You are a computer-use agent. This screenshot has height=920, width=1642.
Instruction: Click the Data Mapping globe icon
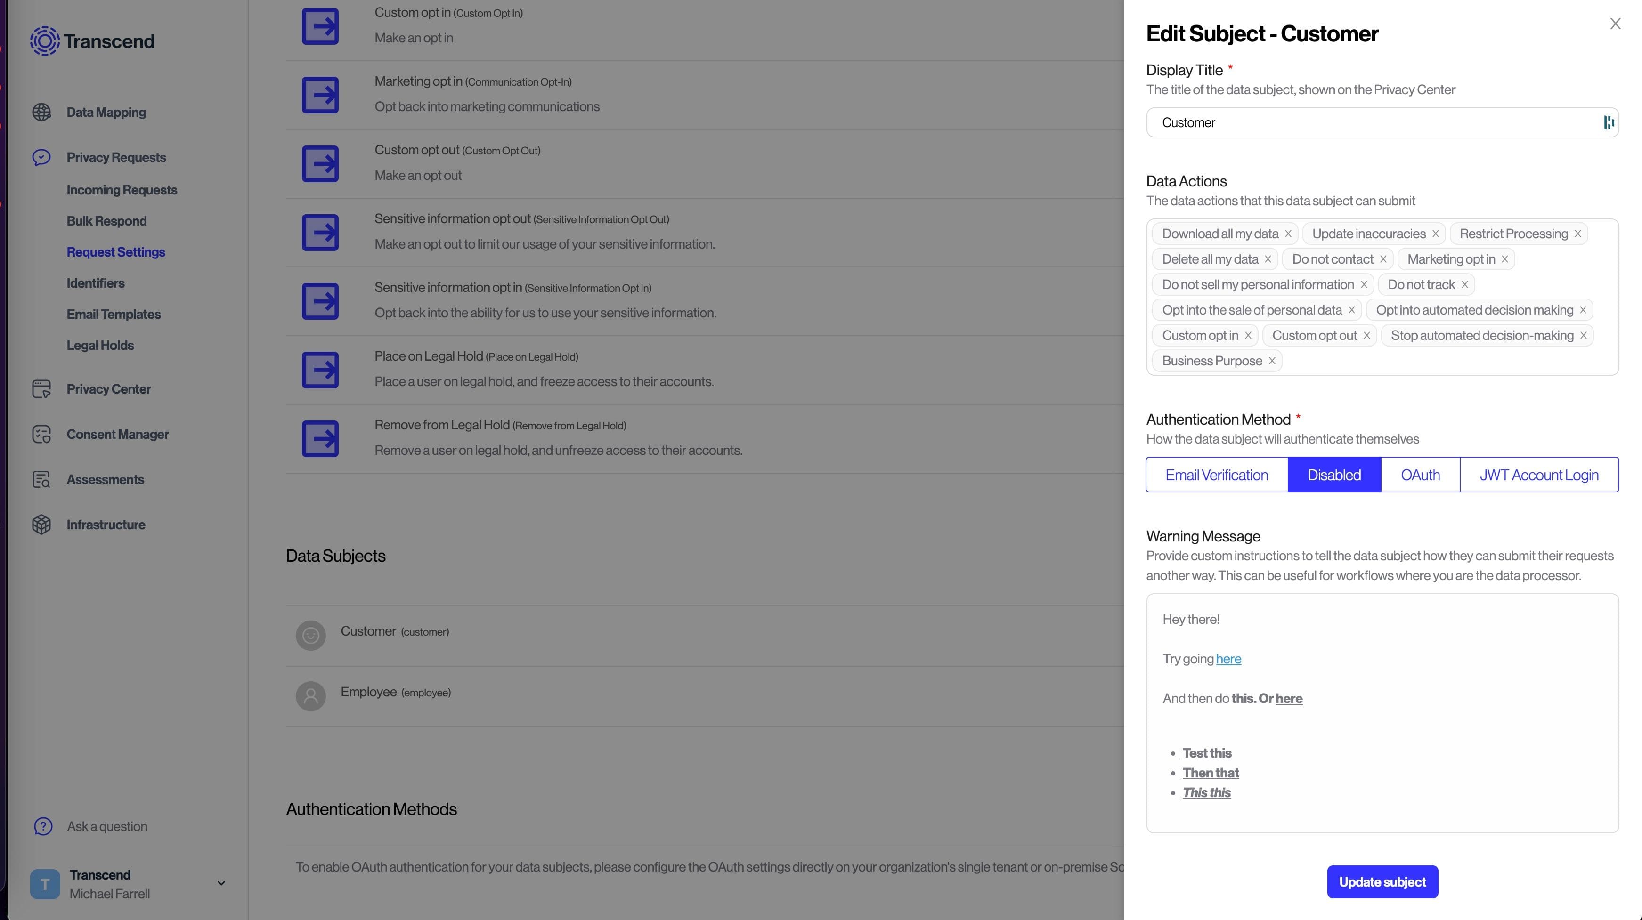tap(41, 112)
